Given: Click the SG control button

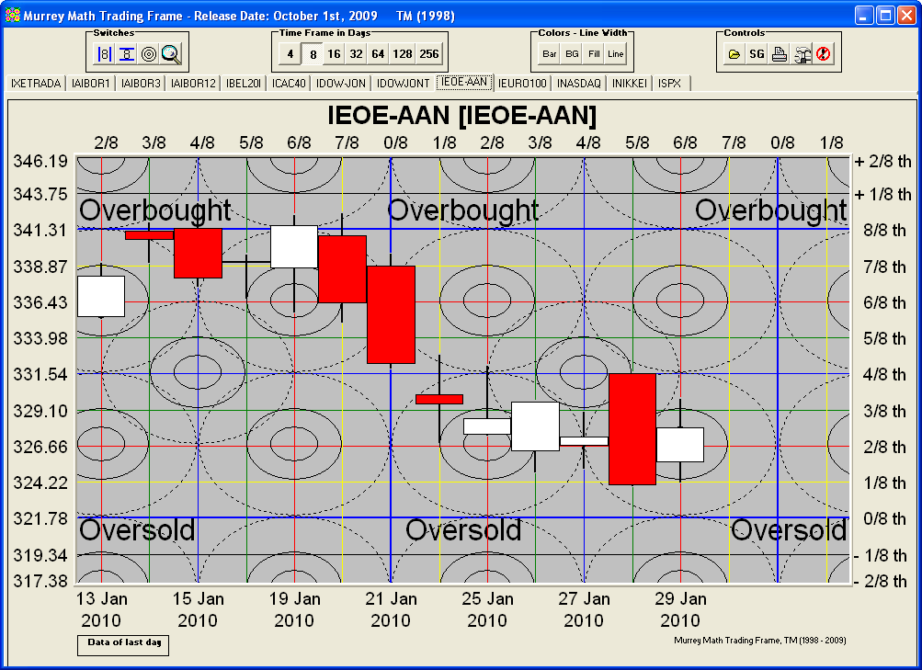Looking at the screenshot, I should [x=757, y=54].
